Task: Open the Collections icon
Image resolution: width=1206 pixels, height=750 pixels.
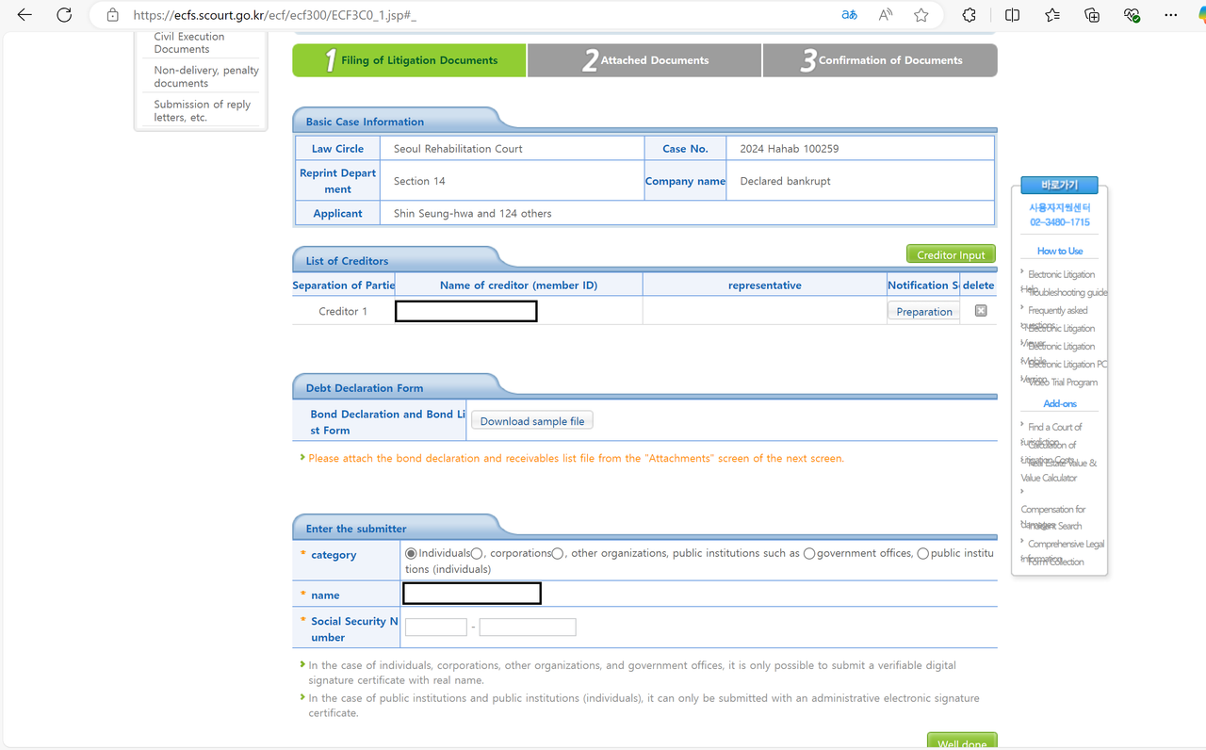Action: pyautogui.click(x=1093, y=15)
